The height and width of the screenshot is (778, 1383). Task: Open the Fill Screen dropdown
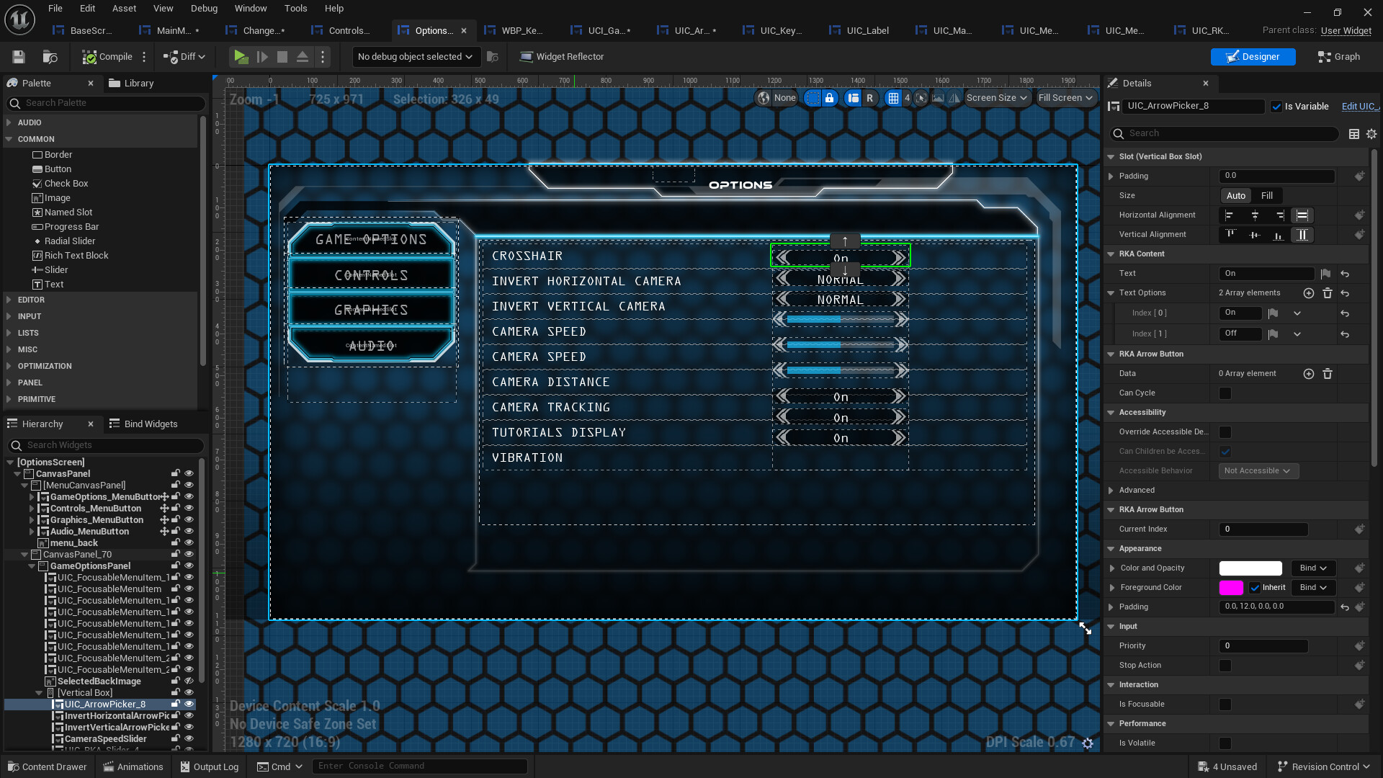(1065, 97)
